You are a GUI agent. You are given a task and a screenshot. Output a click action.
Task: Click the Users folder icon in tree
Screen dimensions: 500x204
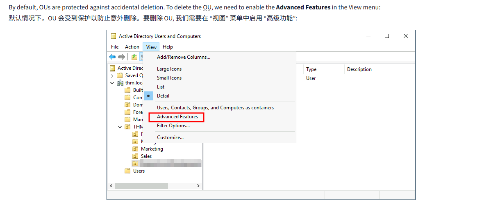click(x=127, y=171)
